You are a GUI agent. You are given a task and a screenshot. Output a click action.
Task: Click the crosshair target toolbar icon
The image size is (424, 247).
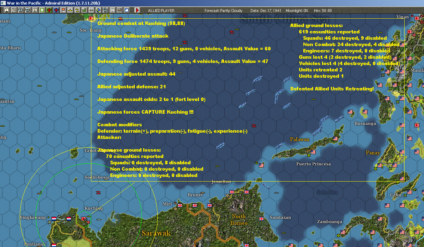pos(105,10)
